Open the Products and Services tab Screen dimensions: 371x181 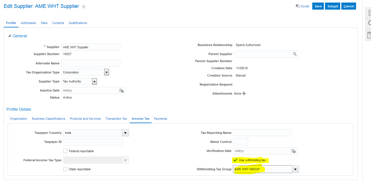tap(85, 119)
